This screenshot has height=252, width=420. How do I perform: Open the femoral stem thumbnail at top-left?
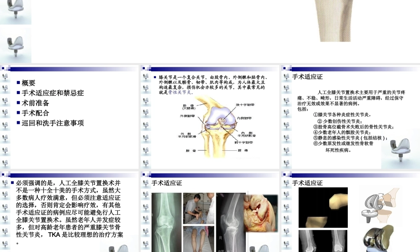click(x=16, y=11)
